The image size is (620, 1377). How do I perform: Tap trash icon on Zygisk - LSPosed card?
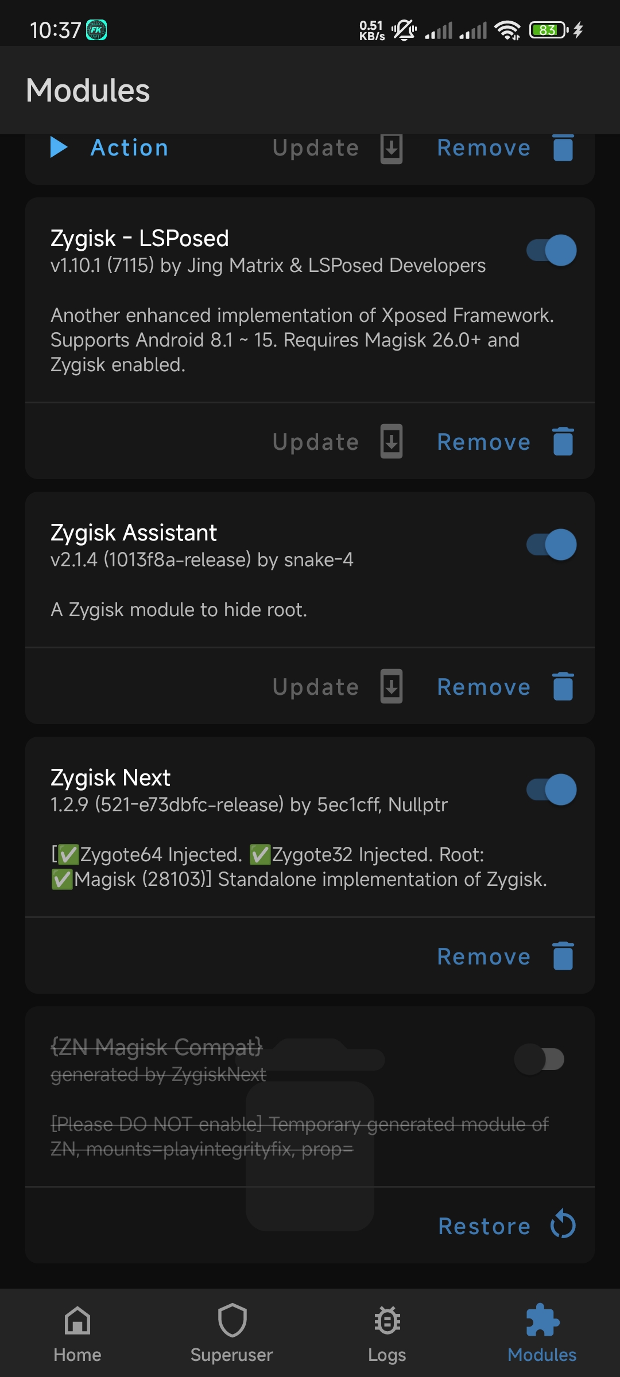563,441
